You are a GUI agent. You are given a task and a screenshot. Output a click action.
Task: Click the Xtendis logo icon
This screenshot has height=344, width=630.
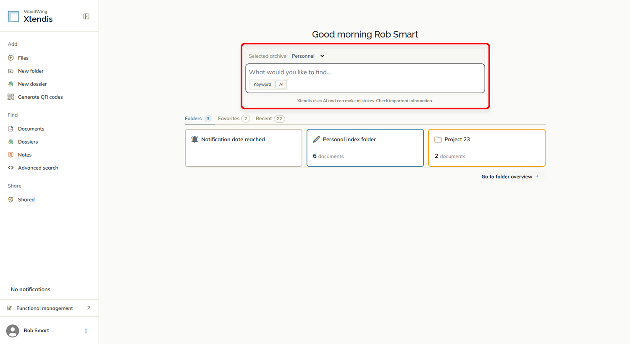pos(13,16)
